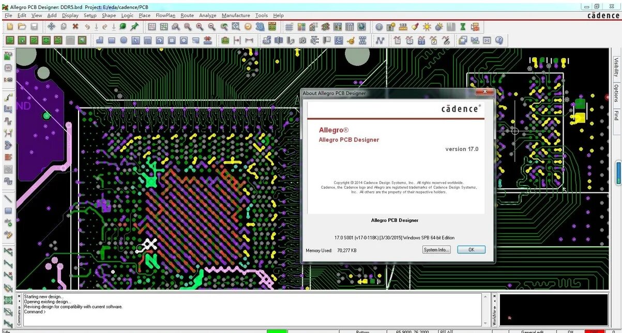Click the blue info circle icon
The image size is (622, 333).
[379, 26]
